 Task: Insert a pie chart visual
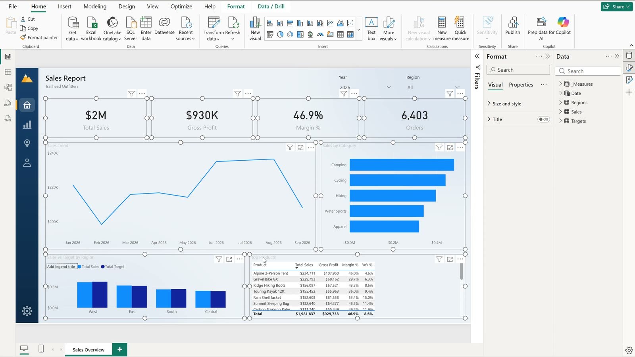click(x=280, y=35)
